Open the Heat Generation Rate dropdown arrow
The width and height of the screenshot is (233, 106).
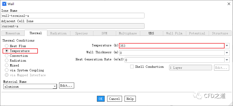tap(227, 60)
